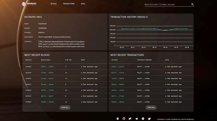Open last transaction hash in recent transactions
217x121 pixels.
[x=118, y=102]
